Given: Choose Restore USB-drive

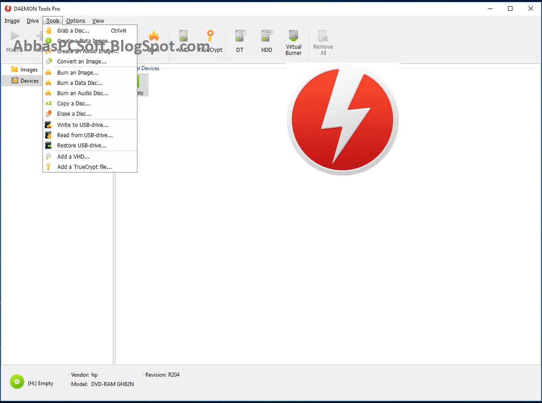Looking at the screenshot, I should point(90,145).
